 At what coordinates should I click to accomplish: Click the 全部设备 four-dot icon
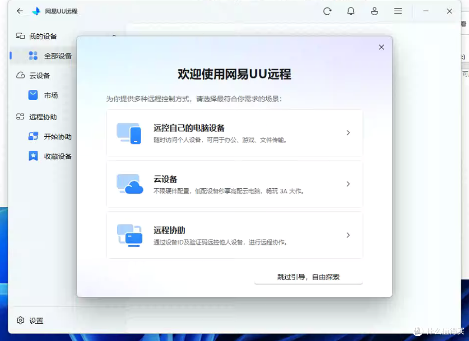[x=33, y=56]
